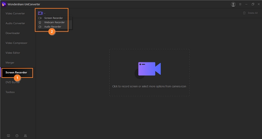The width and height of the screenshot is (262, 139).
Task: Click the Wondershare UniConverter logo icon
Action: coord(4,4)
